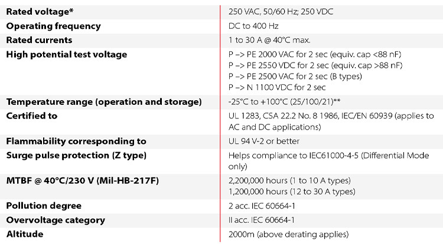Screen dimensions: 443x244
Task: Select the DC to 400 Hz value
Action: (253, 26)
